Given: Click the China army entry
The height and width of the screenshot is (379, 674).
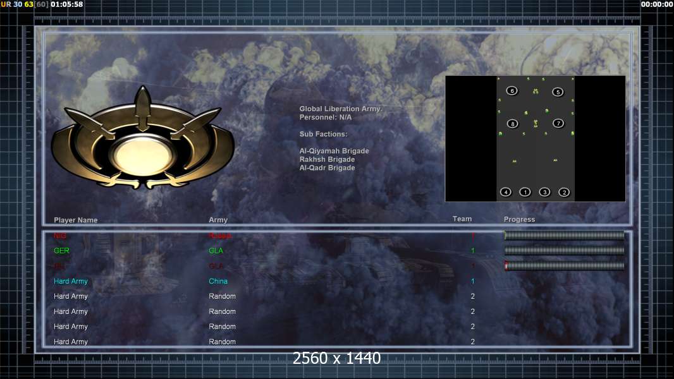Looking at the screenshot, I should click(x=218, y=281).
